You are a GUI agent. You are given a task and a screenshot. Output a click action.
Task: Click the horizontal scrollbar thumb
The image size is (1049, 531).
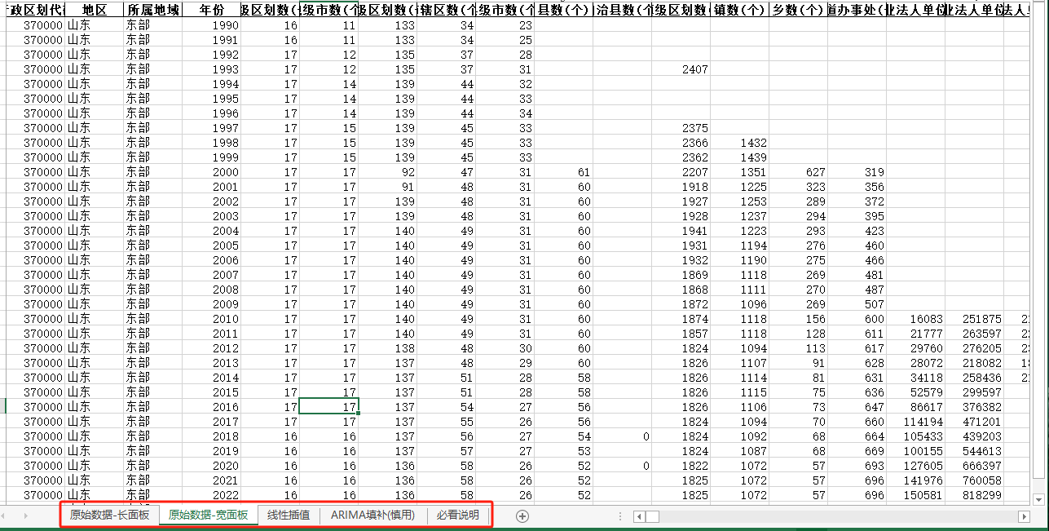click(x=654, y=516)
